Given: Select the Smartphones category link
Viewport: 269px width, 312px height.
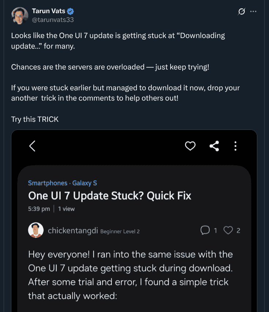Looking at the screenshot, I should click(47, 183).
